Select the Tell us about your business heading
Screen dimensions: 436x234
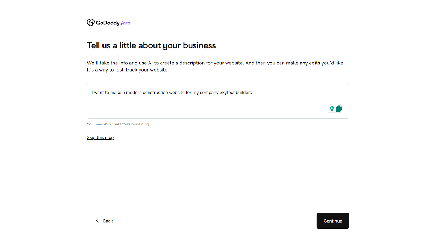pyautogui.click(x=151, y=45)
